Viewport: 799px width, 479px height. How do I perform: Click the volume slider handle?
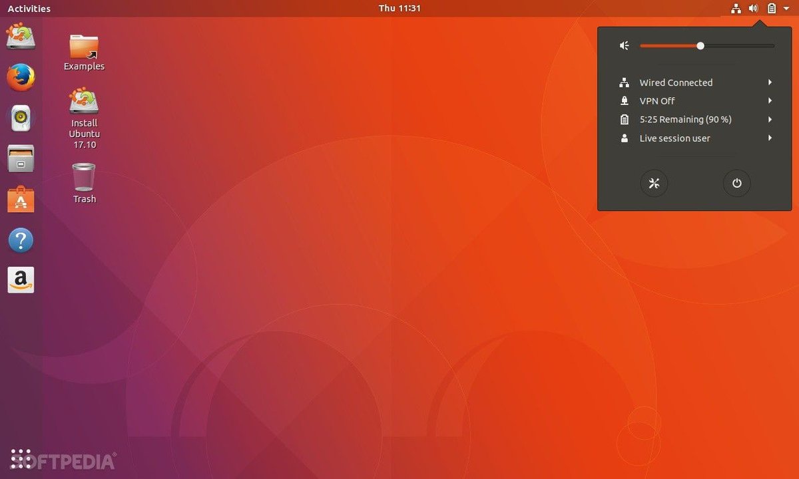point(700,45)
